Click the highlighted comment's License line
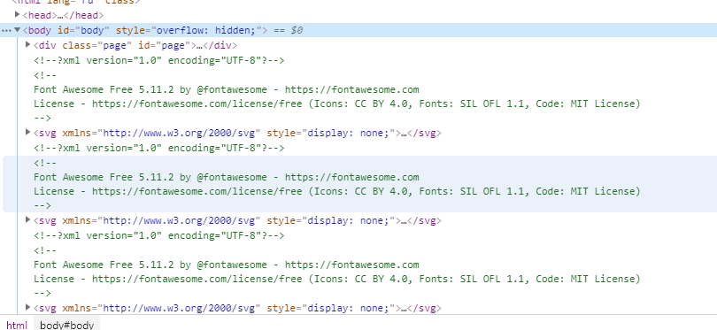 pos(337,191)
